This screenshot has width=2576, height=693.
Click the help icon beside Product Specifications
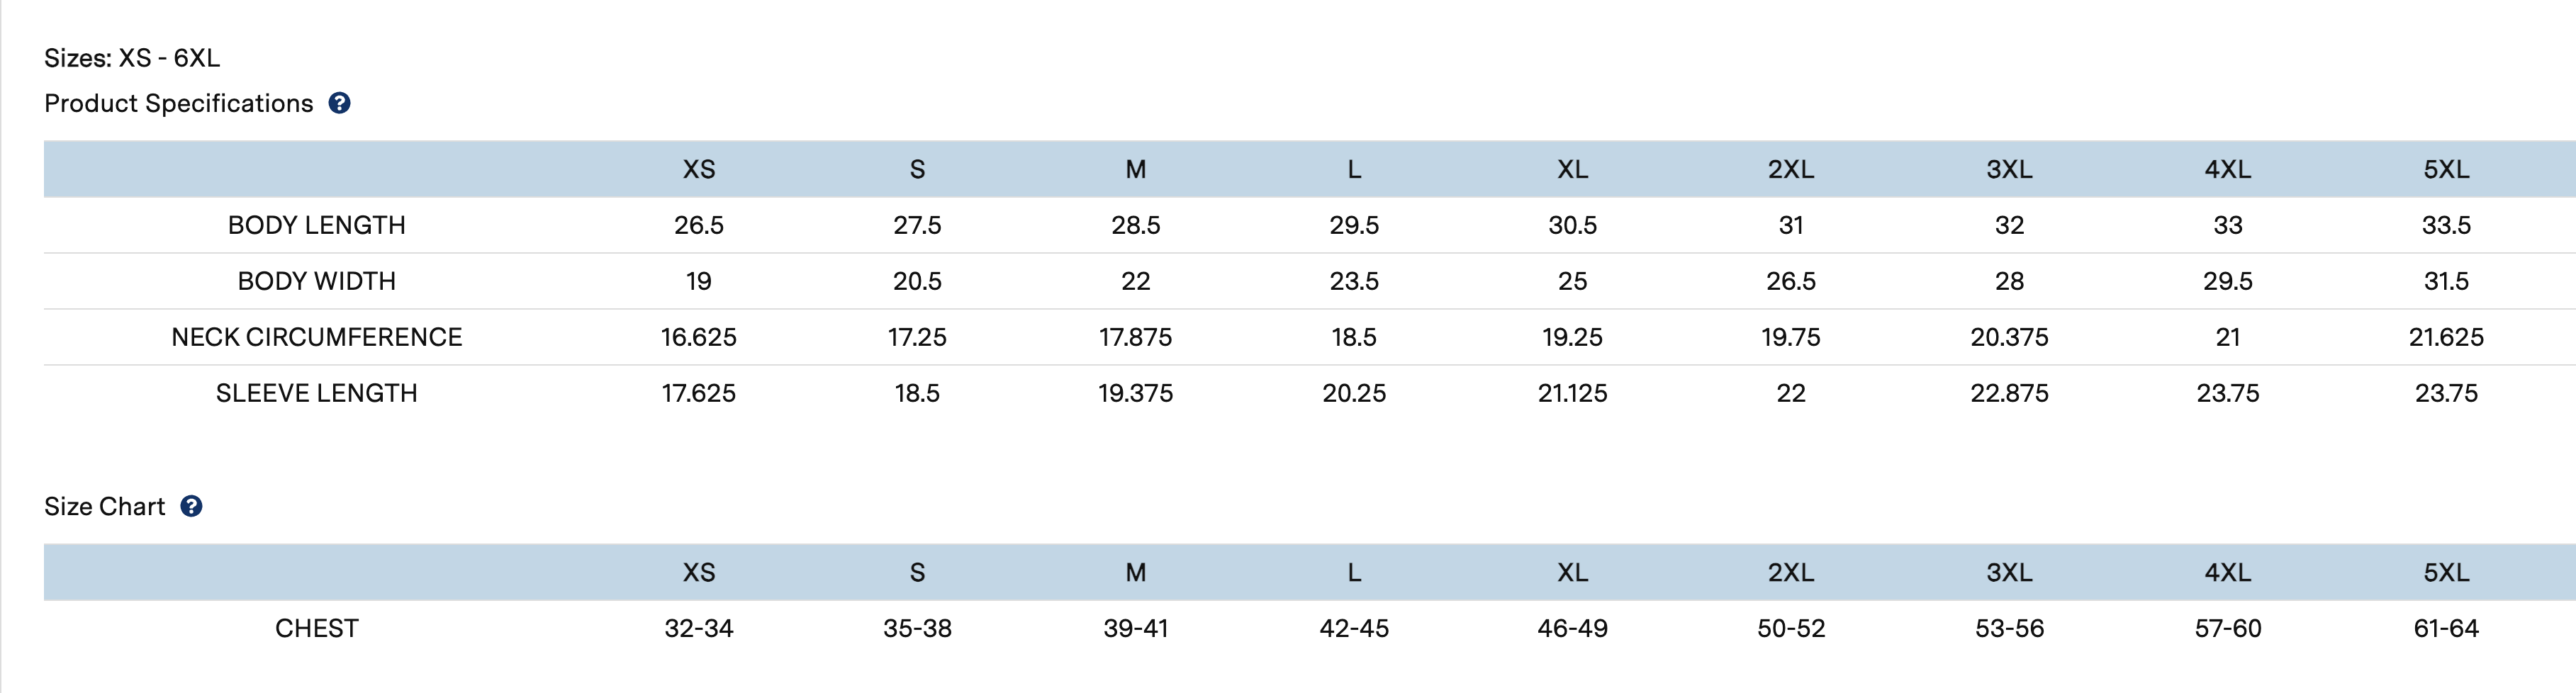340,103
